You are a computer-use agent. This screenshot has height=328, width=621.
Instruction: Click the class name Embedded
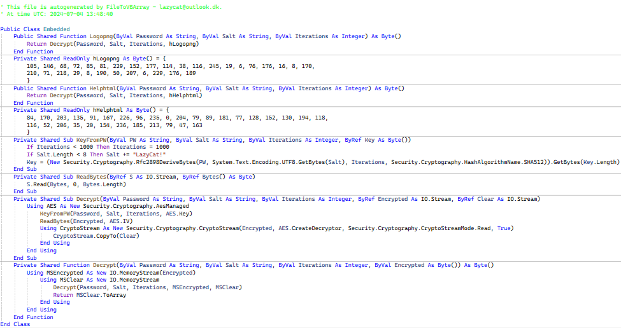[x=57, y=29]
